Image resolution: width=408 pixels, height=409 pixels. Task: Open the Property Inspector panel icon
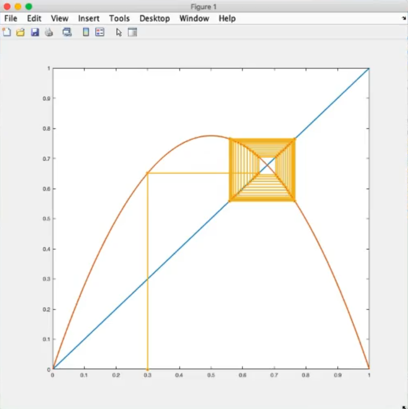(132, 32)
